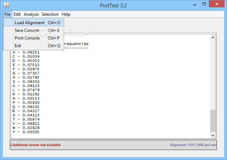
Task: Click the 'L - 0.07479' frequency line
Action: tap(26, 90)
